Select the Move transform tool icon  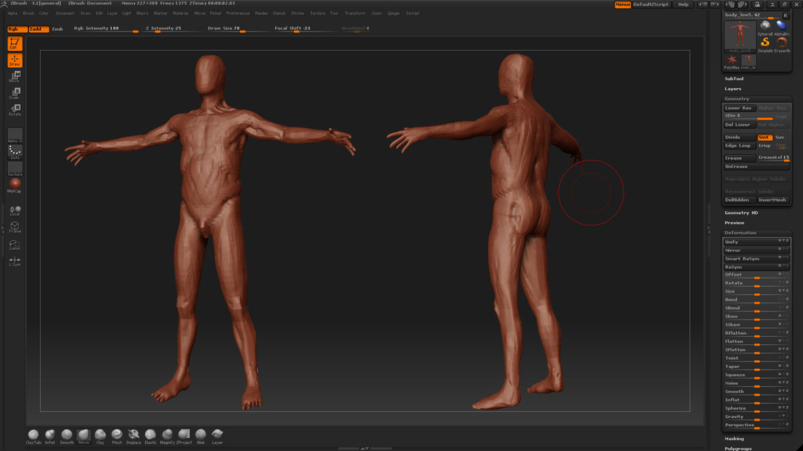(15, 77)
